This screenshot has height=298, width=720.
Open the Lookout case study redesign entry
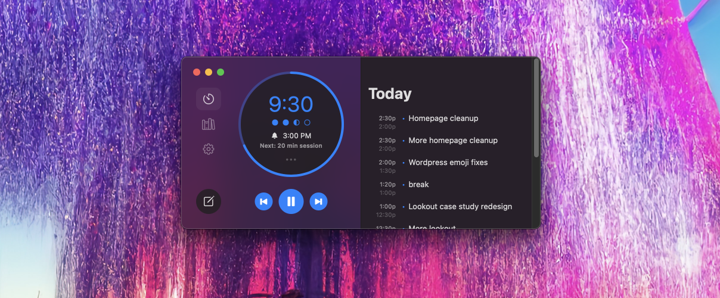(460, 207)
